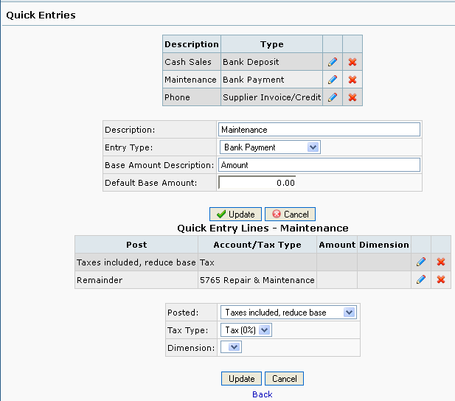Open the Posted dropdown
Viewport: 455px width, 401px height.
288,313
